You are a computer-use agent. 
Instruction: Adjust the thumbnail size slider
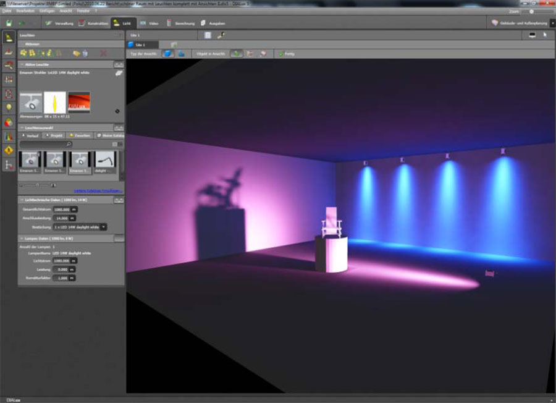point(38,185)
